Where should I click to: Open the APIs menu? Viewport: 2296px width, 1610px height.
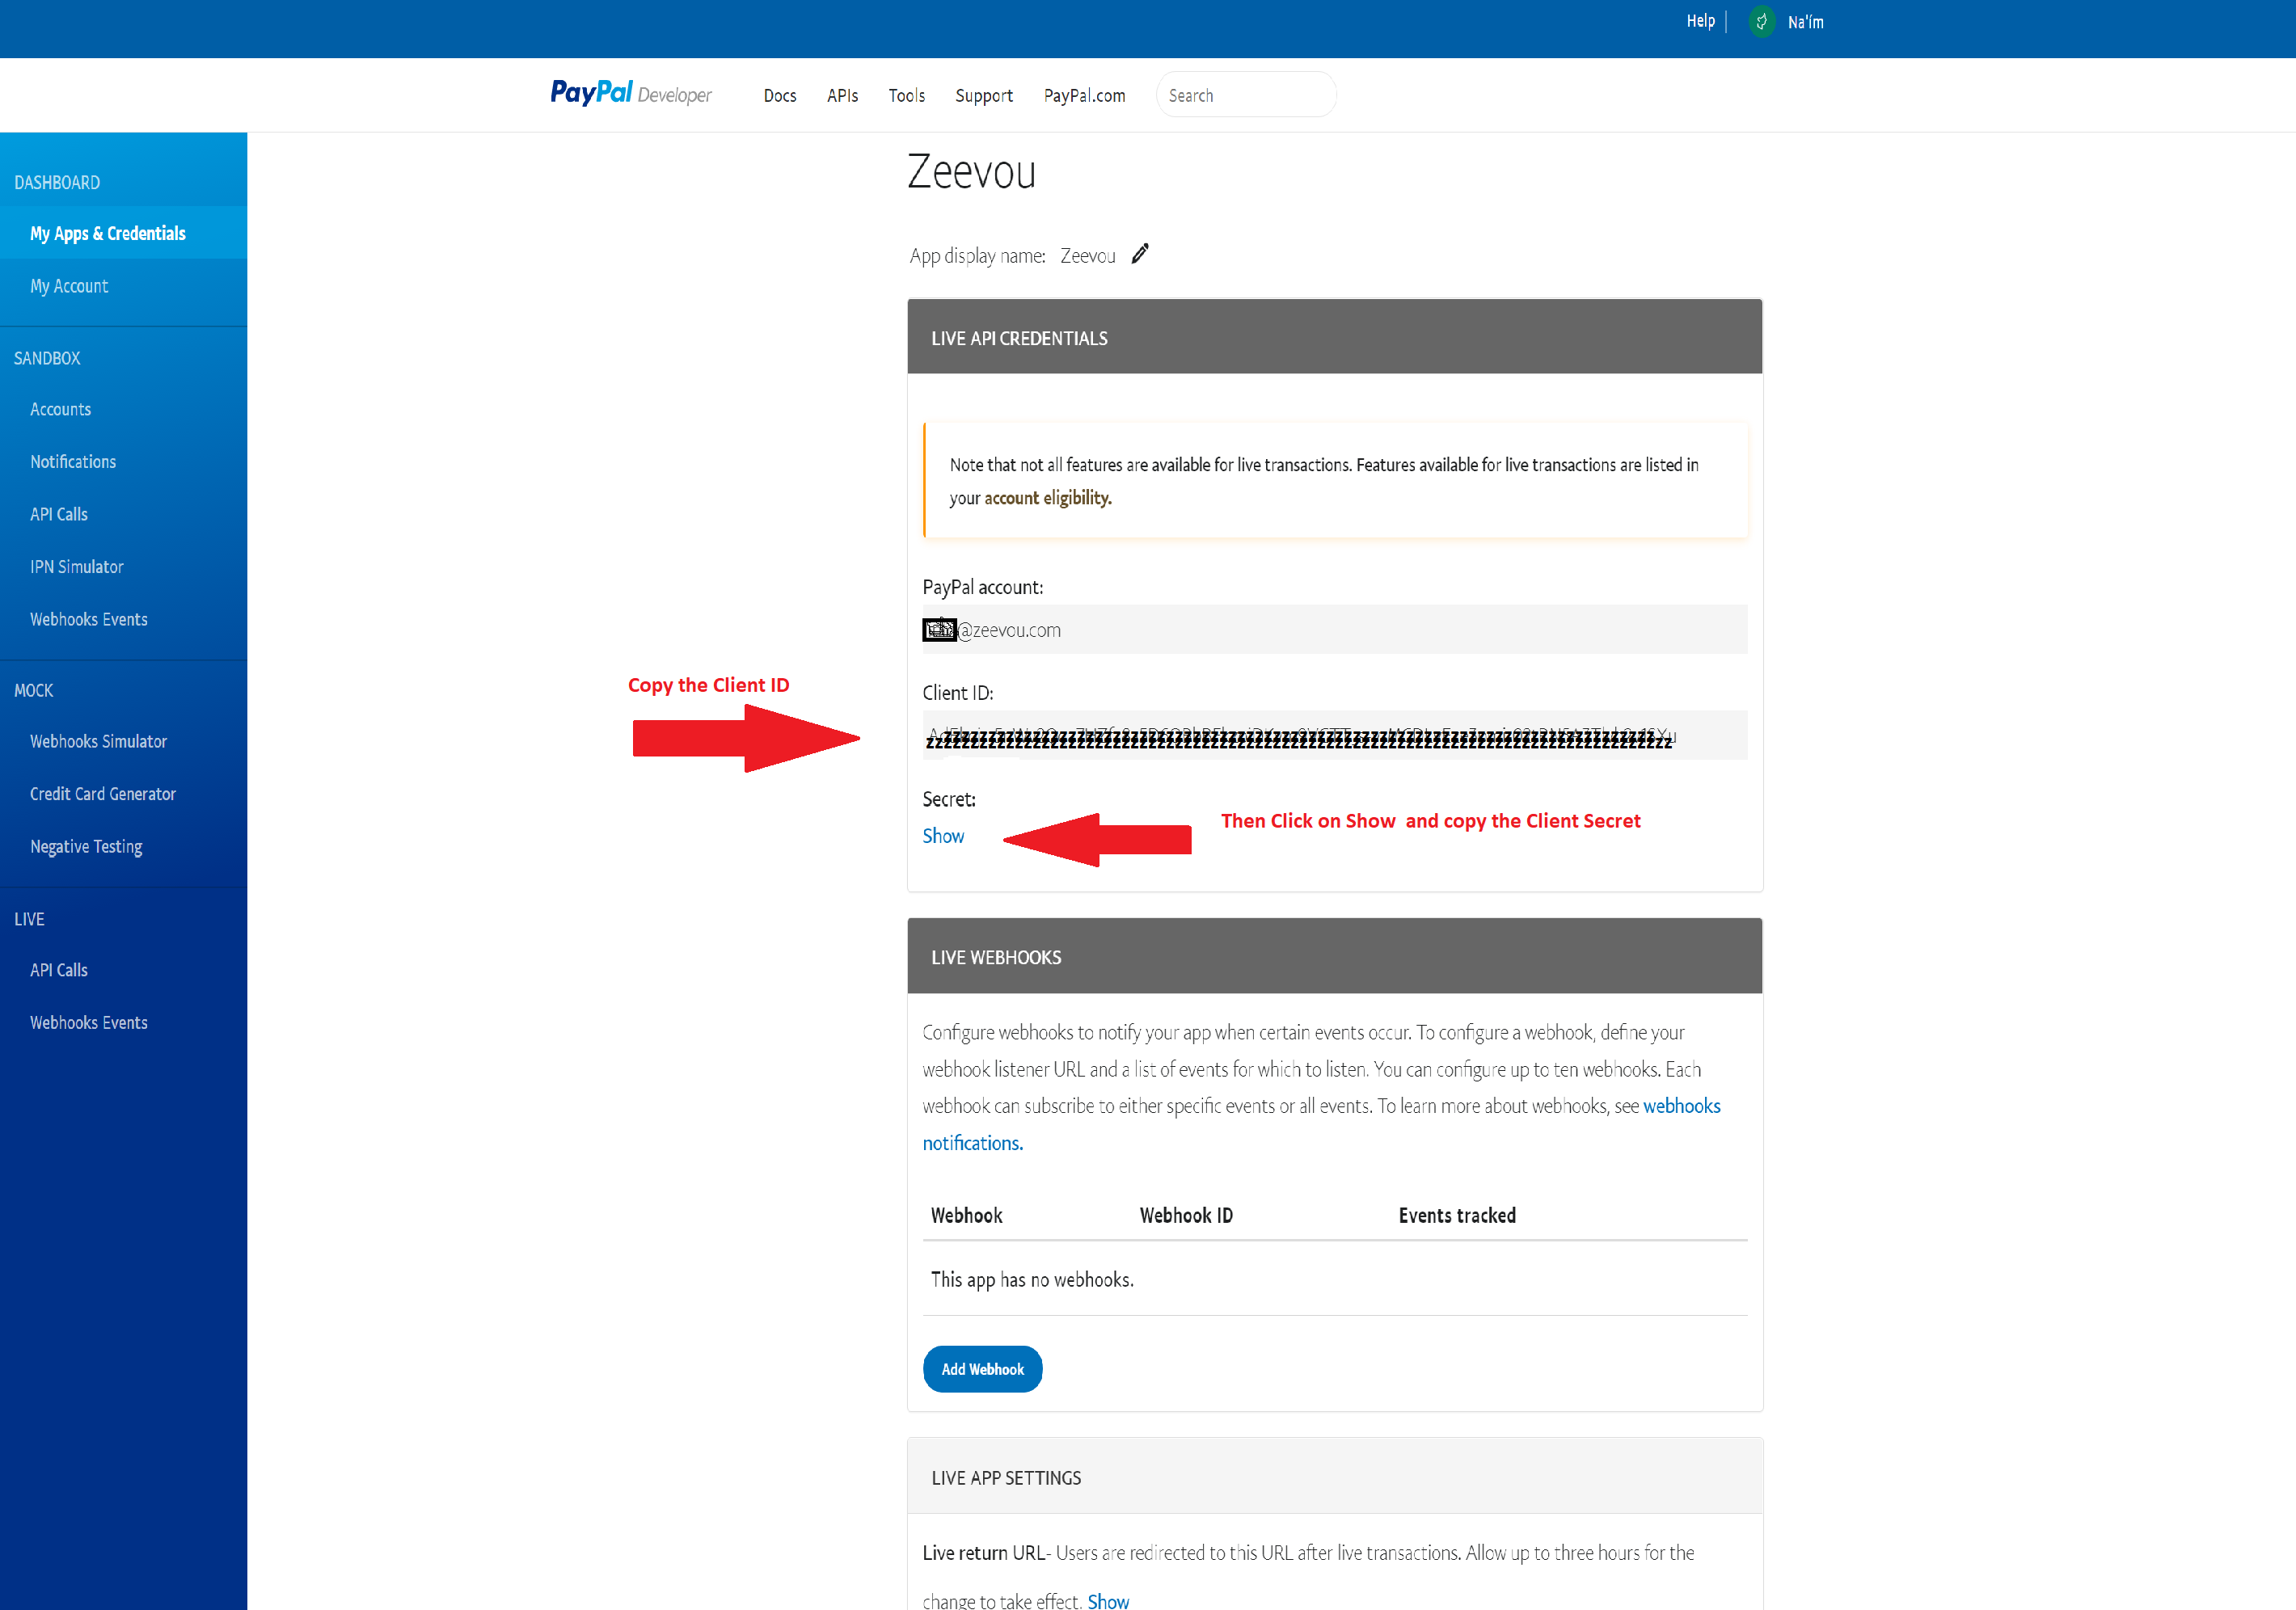click(842, 95)
